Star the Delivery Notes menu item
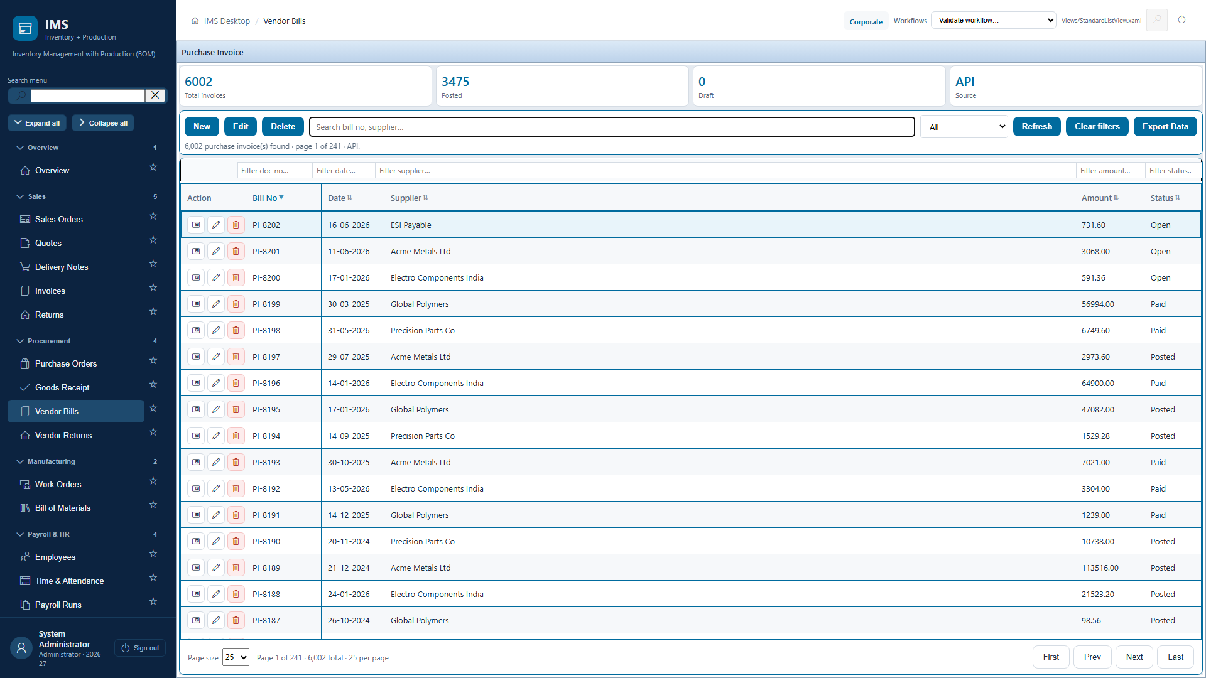This screenshot has height=678, width=1206. pos(153,264)
